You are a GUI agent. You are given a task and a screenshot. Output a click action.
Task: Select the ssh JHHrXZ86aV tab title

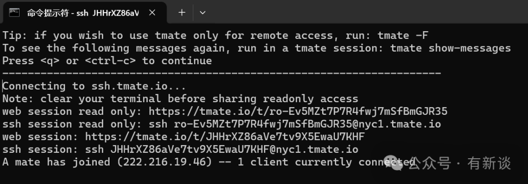point(83,13)
